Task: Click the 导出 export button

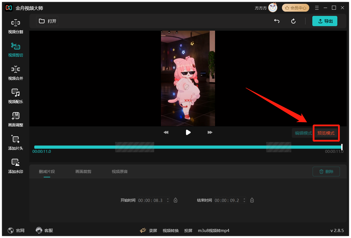Action: 325,21
